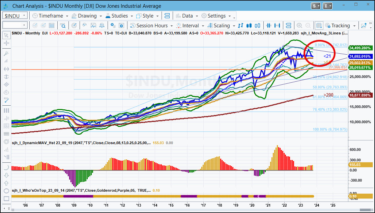The image size is (375, 213).
Task: Select the up arrow drawing tool
Action: click(6, 183)
